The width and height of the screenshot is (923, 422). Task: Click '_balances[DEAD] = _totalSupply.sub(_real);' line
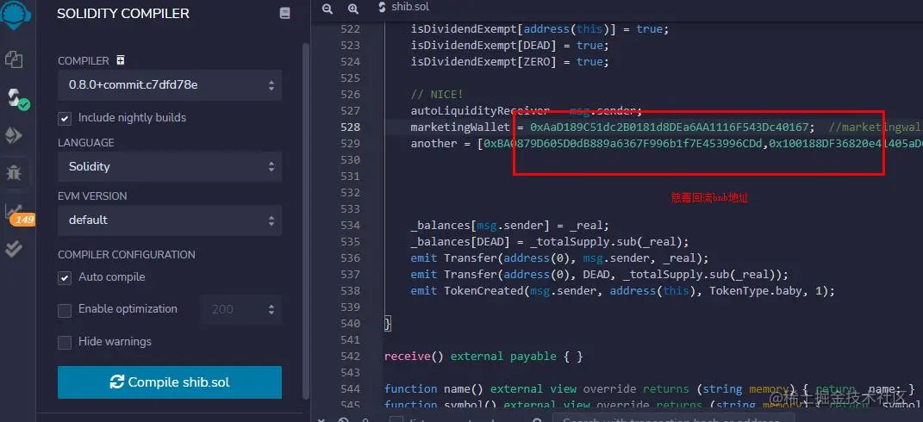tap(549, 242)
